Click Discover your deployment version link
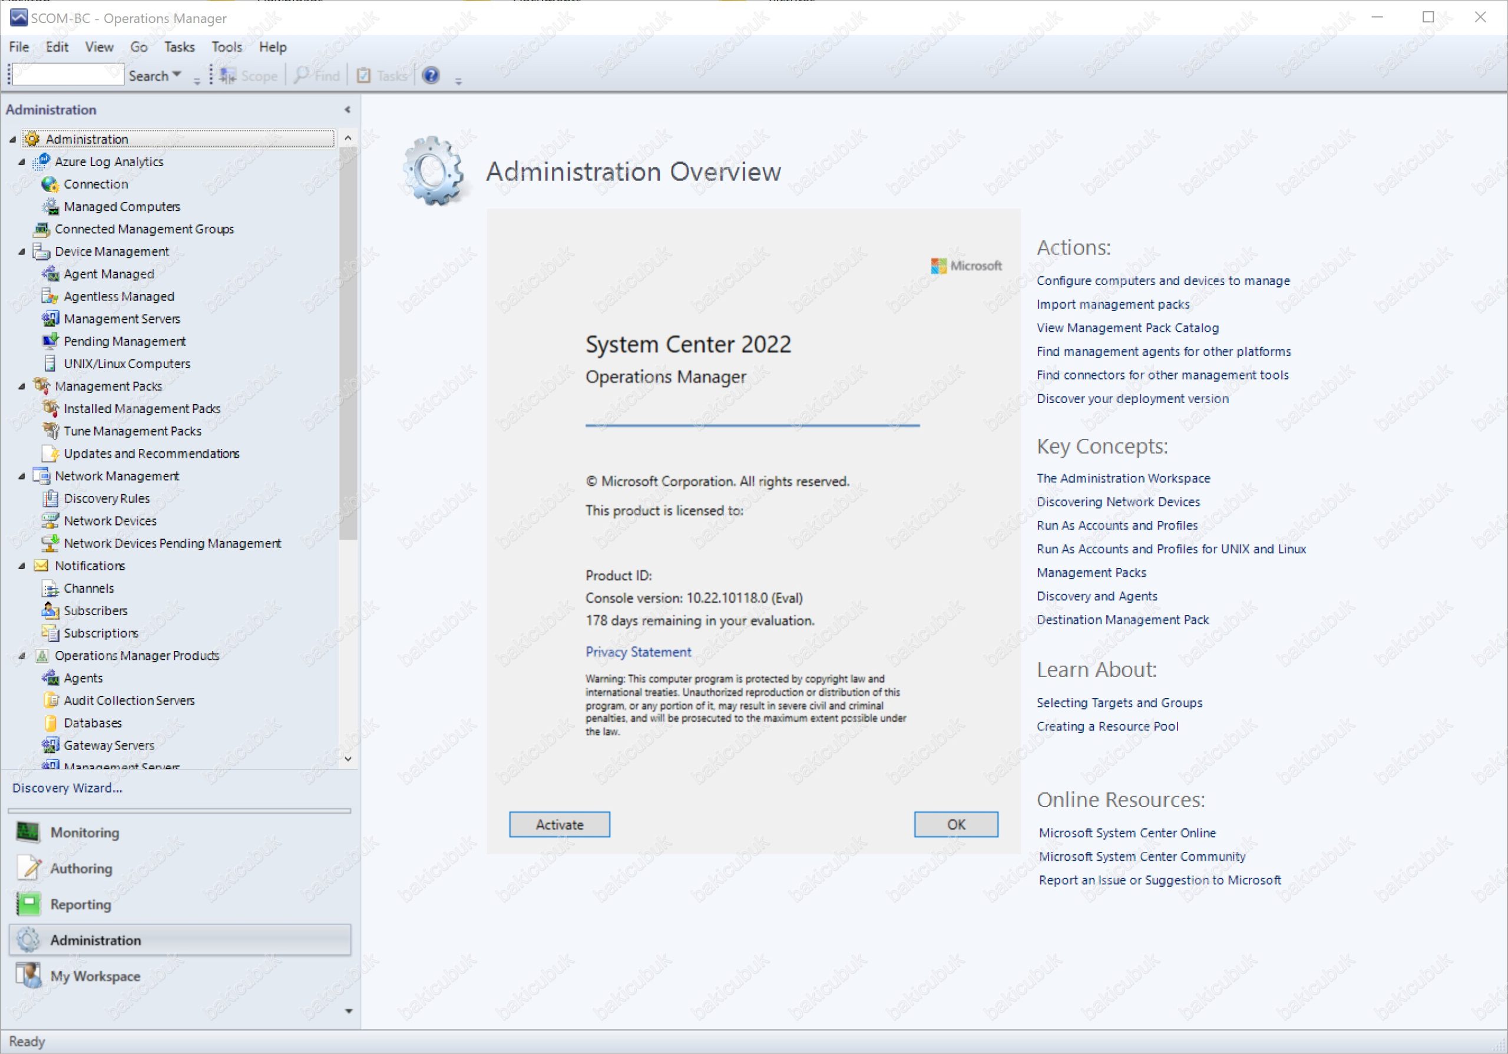This screenshot has width=1508, height=1054. 1133,399
